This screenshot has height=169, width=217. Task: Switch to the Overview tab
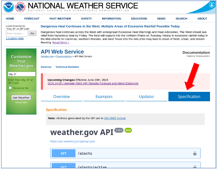tap(62, 96)
